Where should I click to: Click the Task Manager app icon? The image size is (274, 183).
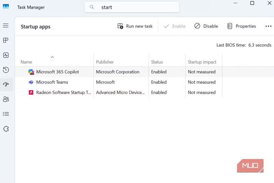click(6, 7)
